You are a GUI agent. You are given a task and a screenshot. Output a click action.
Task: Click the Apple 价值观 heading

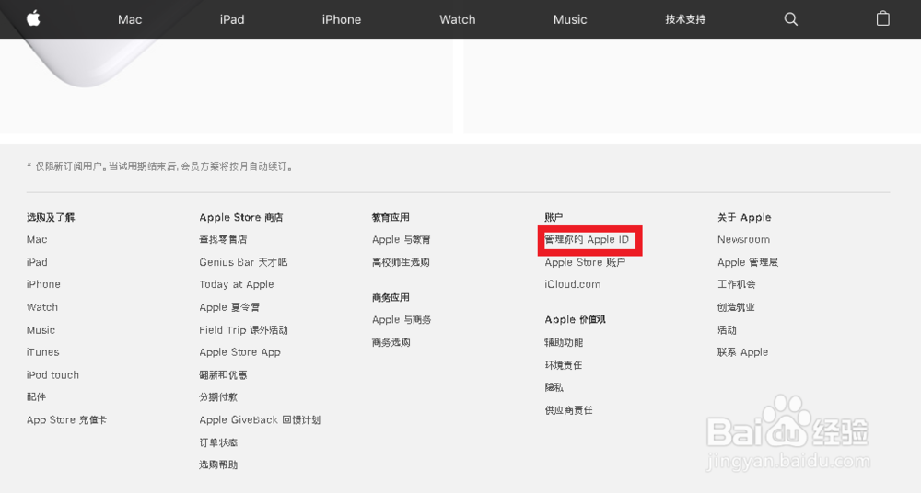pos(575,320)
